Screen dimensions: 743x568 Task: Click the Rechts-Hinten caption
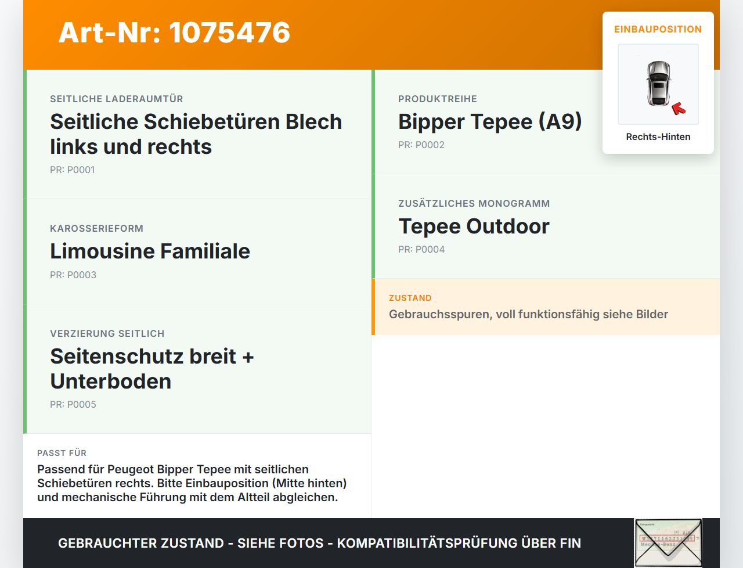coord(658,136)
